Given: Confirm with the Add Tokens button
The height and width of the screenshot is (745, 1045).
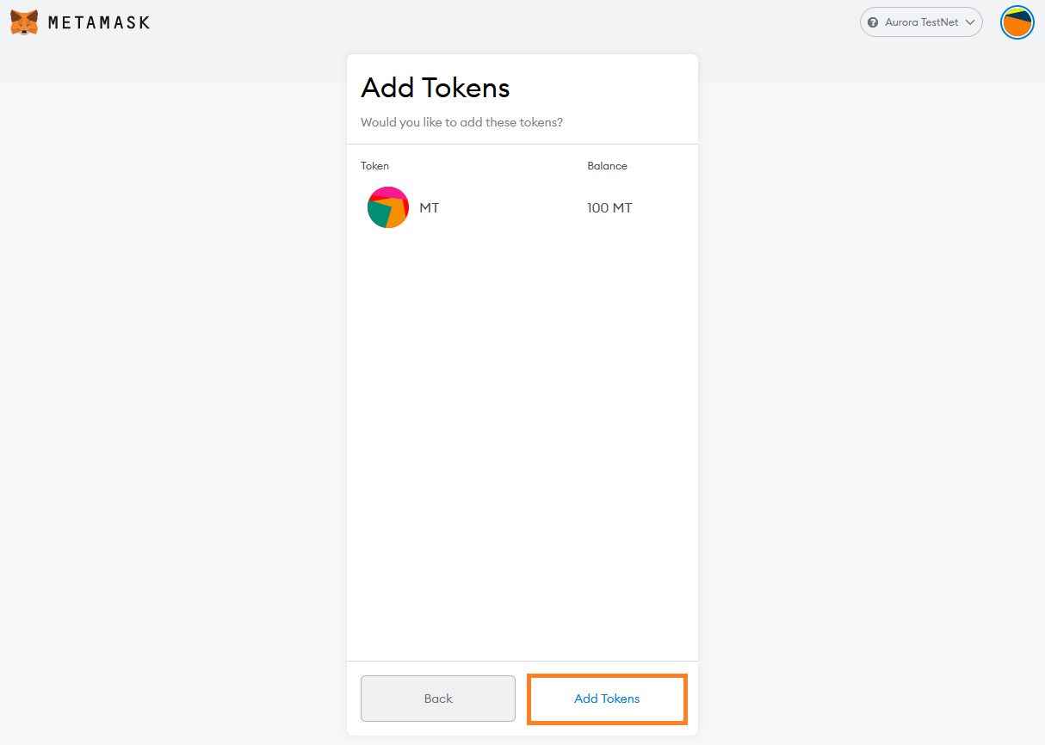Looking at the screenshot, I should click(607, 699).
